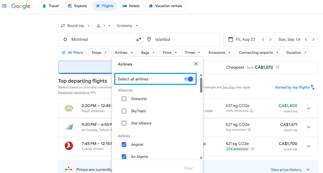The image size is (323, 173).
Task: Open Passenger assistance link
Action: coord(74,93)
